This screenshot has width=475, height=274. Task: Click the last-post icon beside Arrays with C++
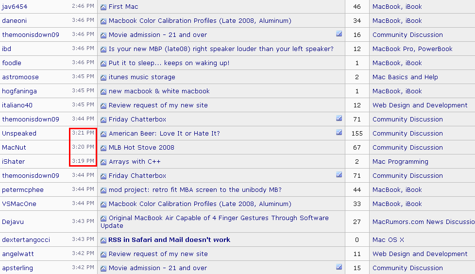click(x=103, y=162)
